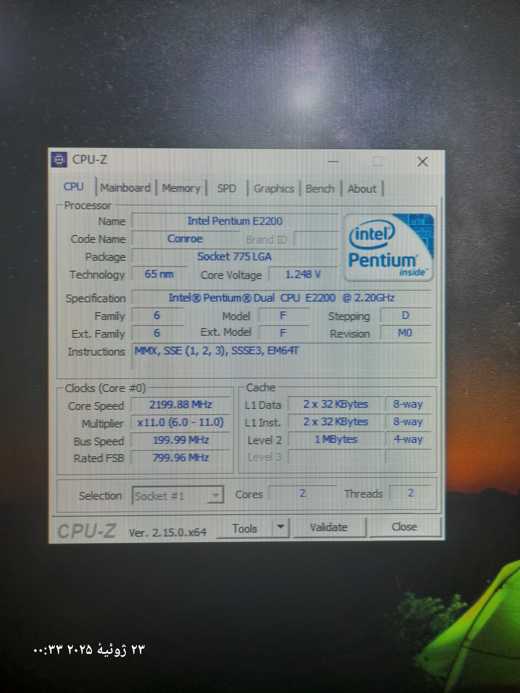Select the CPU tab

pos(74,187)
